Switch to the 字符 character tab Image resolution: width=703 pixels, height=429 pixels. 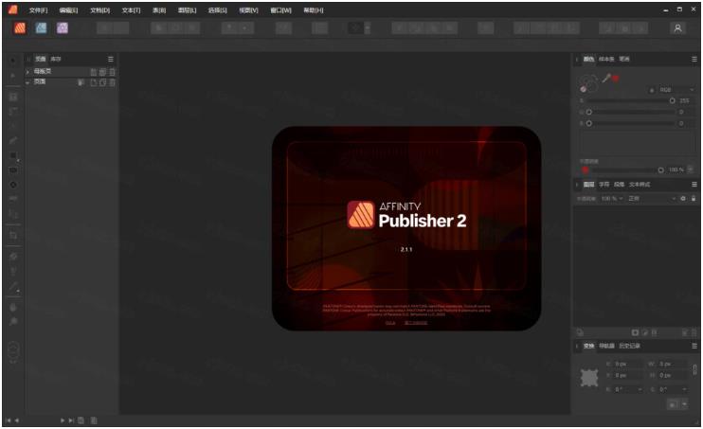[604, 185]
